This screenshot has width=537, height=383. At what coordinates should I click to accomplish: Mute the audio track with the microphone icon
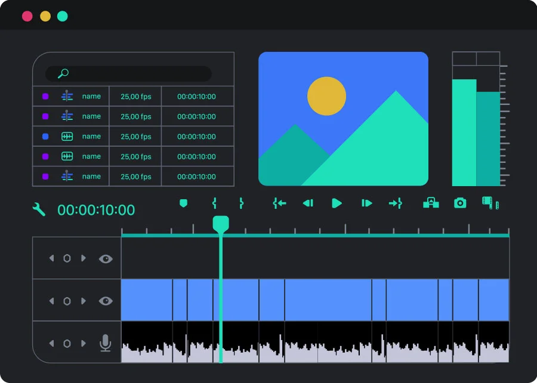[x=105, y=343]
